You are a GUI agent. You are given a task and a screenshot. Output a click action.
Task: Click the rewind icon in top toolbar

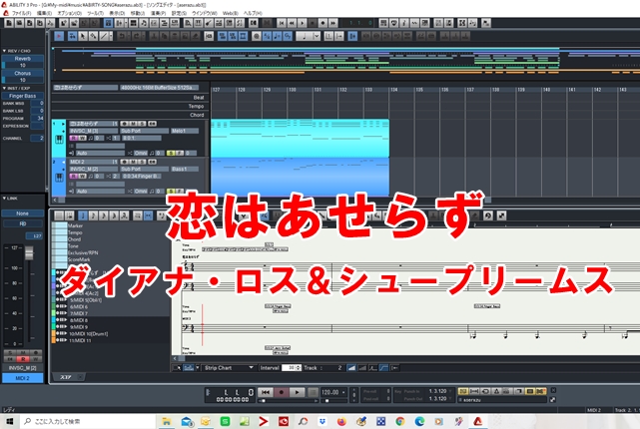point(292,23)
